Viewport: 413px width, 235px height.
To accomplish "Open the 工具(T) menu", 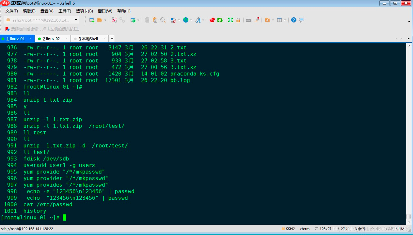I will [x=65, y=11].
